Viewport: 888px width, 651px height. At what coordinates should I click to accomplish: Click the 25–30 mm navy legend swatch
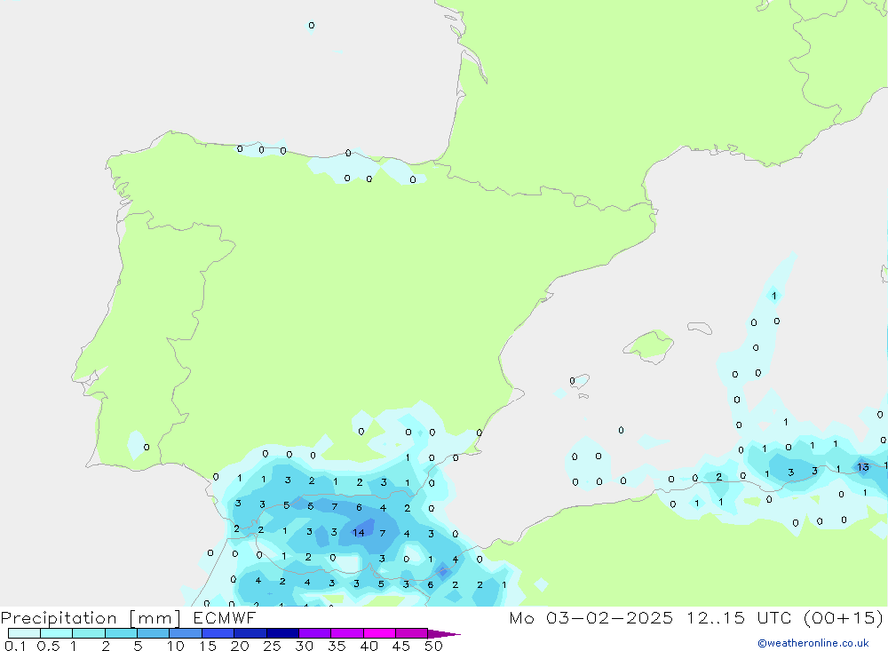tap(282, 633)
